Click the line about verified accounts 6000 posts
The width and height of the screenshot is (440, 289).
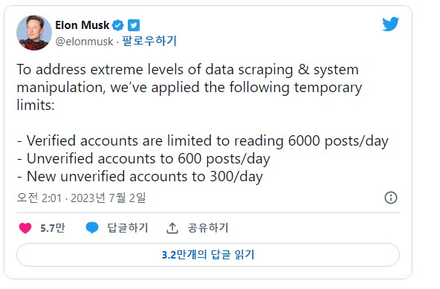[x=203, y=141]
